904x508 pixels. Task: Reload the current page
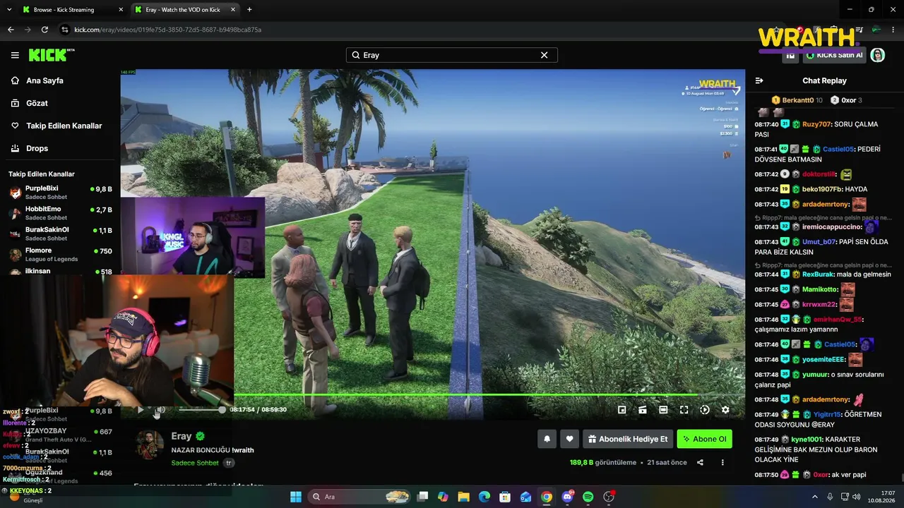pos(44,30)
